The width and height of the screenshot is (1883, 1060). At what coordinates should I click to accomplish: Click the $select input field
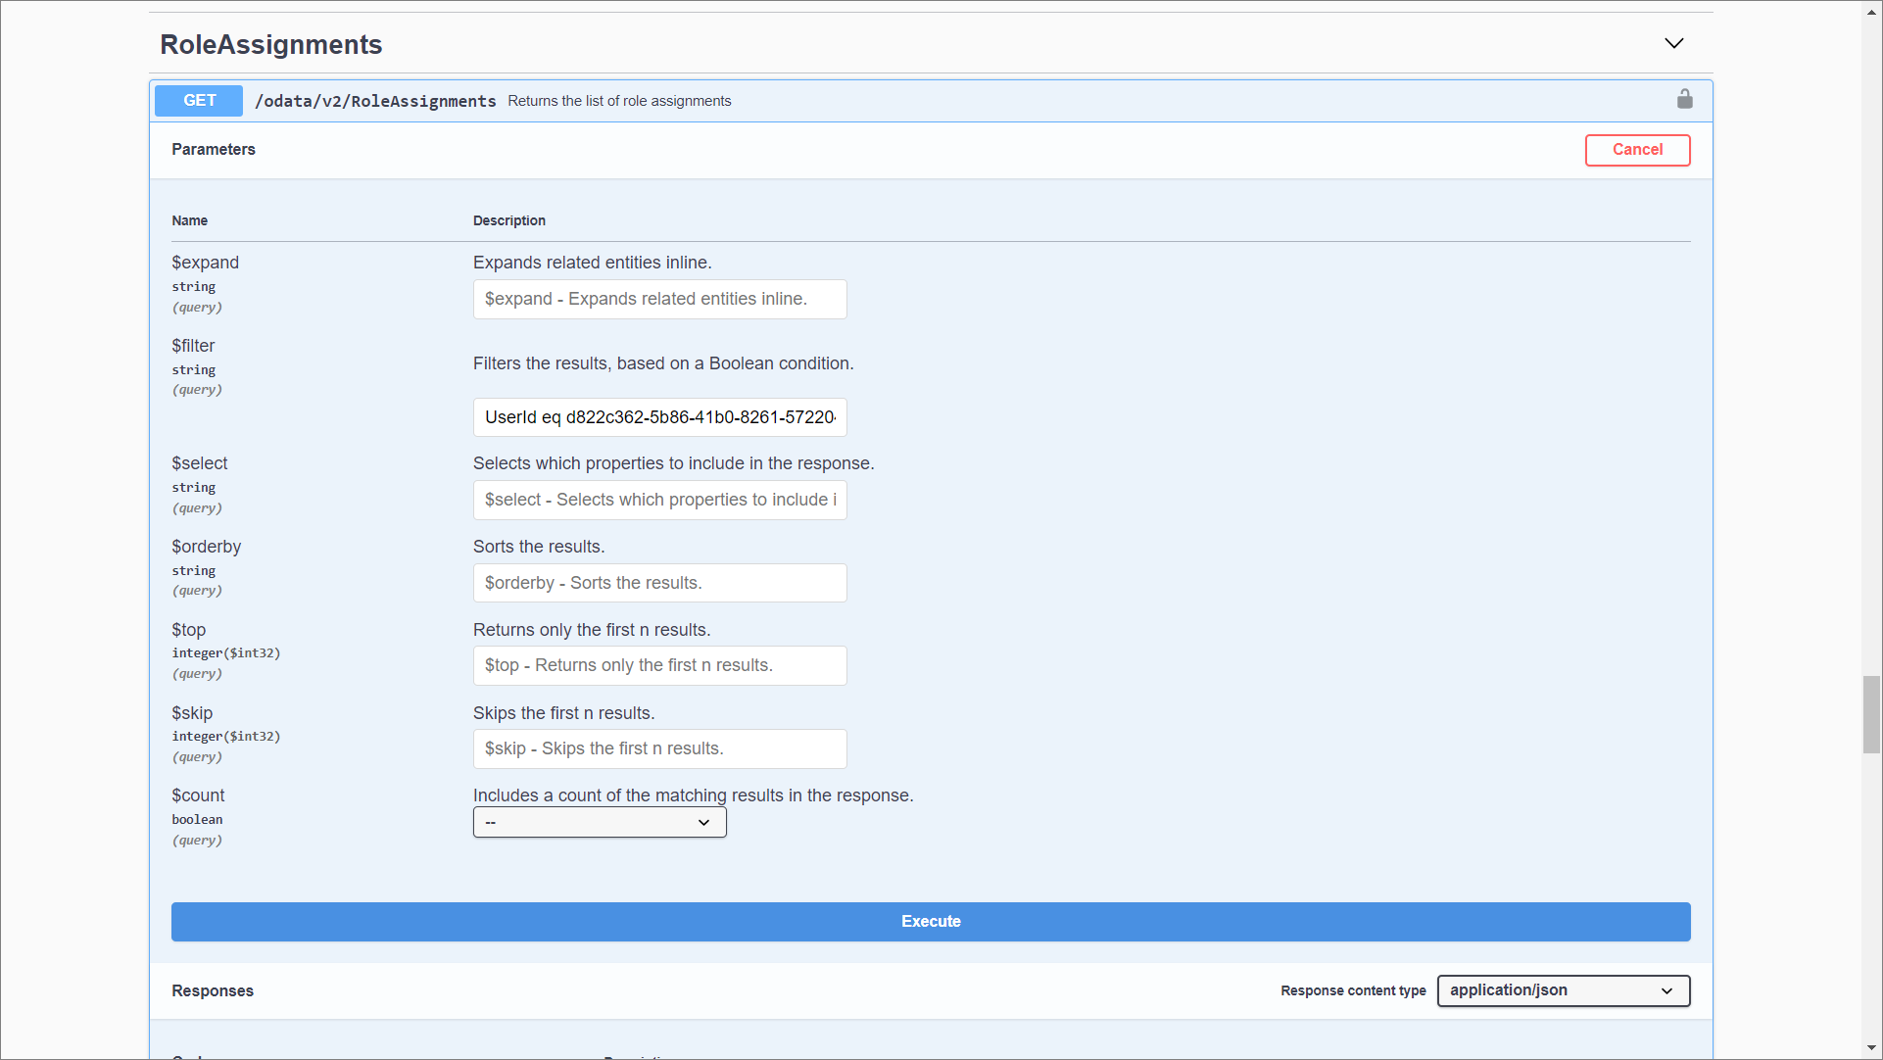(659, 500)
